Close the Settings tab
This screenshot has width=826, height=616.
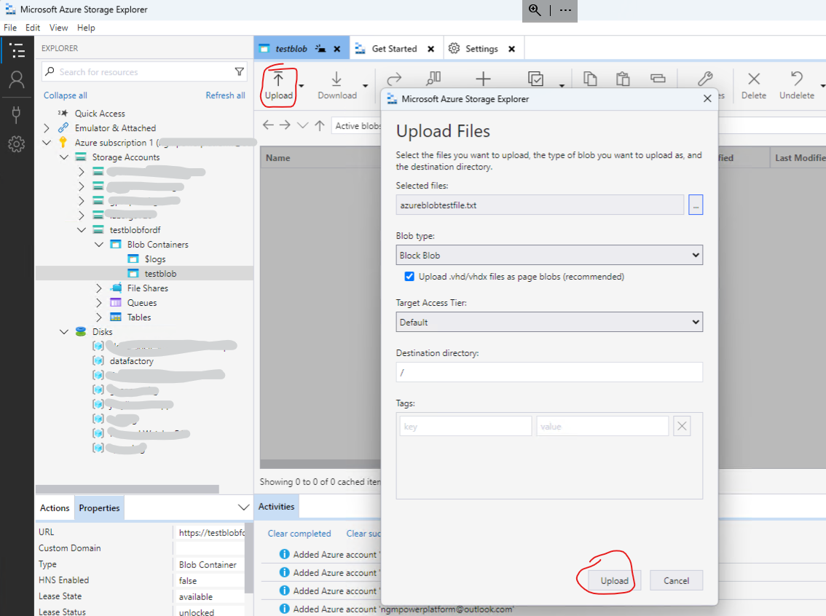pyautogui.click(x=511, y=49)
